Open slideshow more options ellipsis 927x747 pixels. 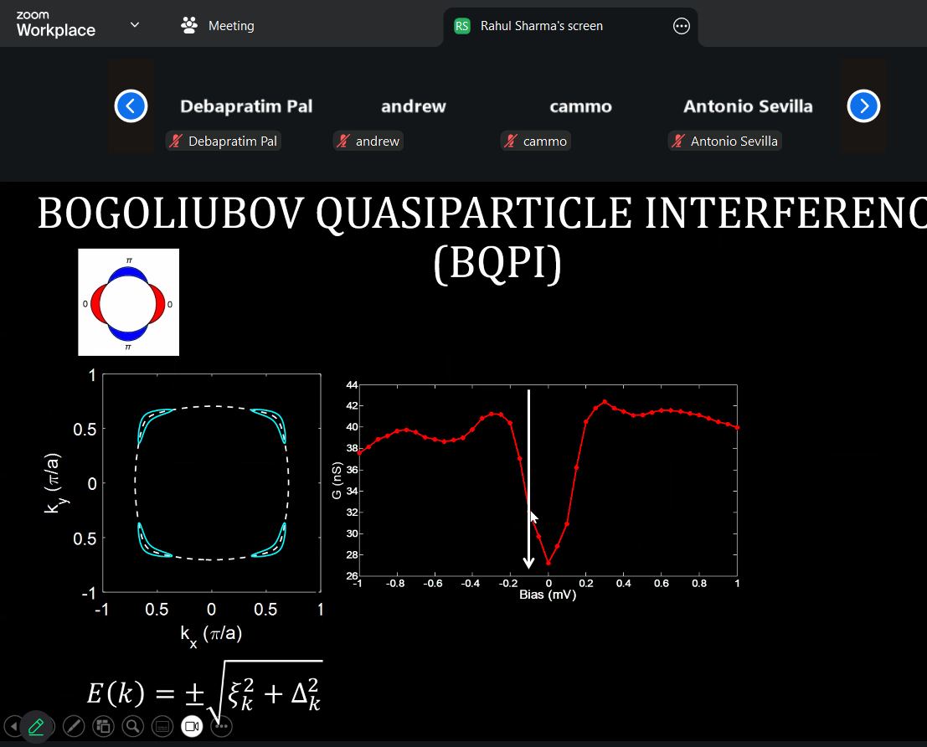coord(221,726)
